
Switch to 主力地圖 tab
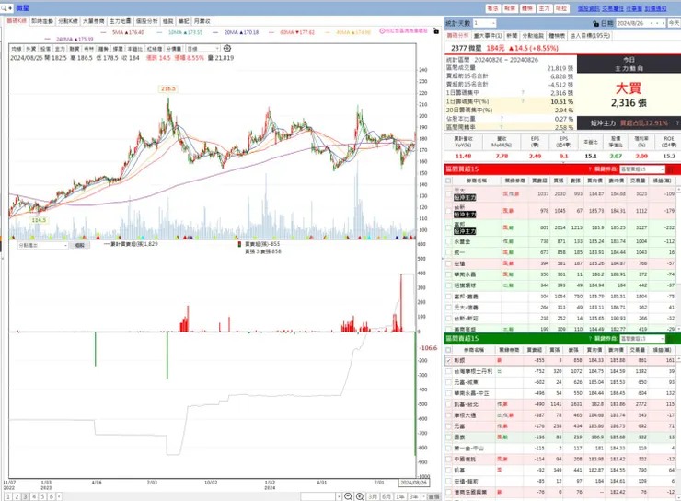[x=120, y=21]
